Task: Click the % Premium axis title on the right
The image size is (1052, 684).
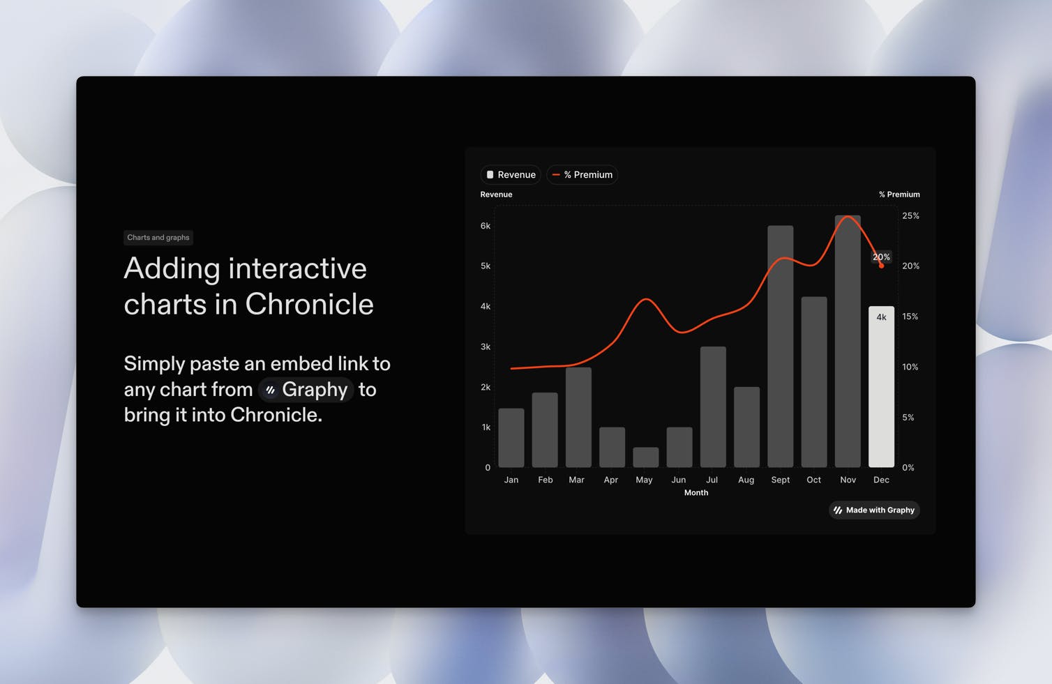Action: pos(899,195)
